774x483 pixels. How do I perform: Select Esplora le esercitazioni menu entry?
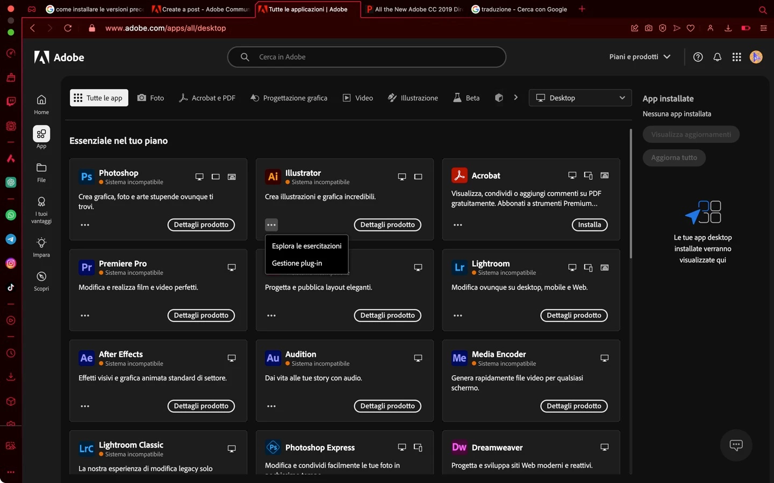[x=306, y=246]
